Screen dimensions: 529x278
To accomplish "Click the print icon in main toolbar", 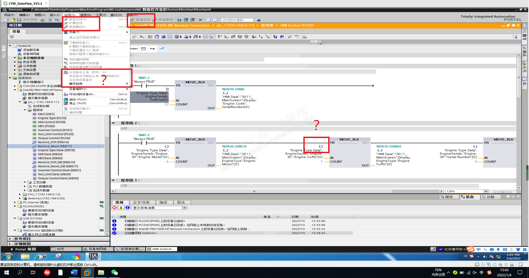I will pyautogui.click(x=42, y=20).
